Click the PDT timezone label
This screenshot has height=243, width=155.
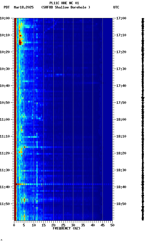[7, 7]
